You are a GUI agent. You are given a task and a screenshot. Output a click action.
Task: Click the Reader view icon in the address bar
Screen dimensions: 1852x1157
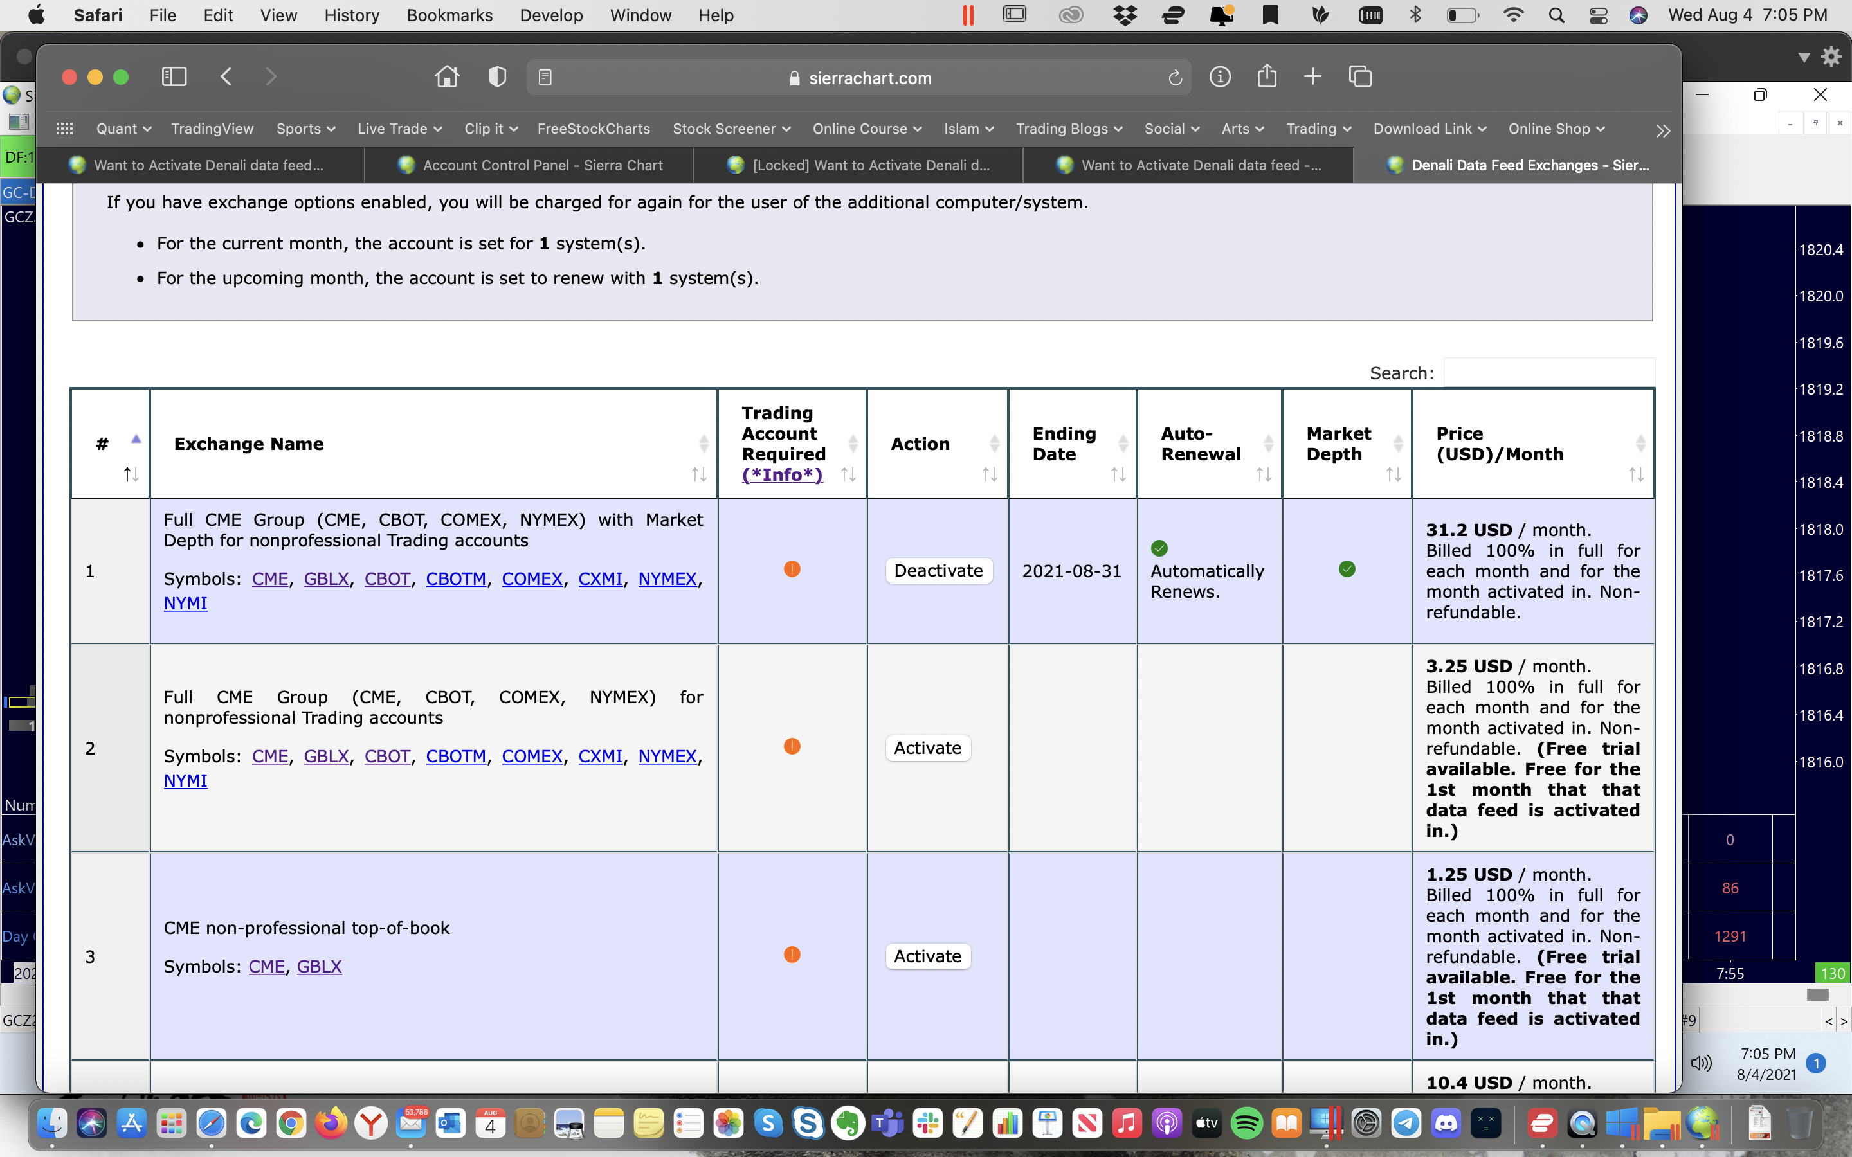coord(545,77)
